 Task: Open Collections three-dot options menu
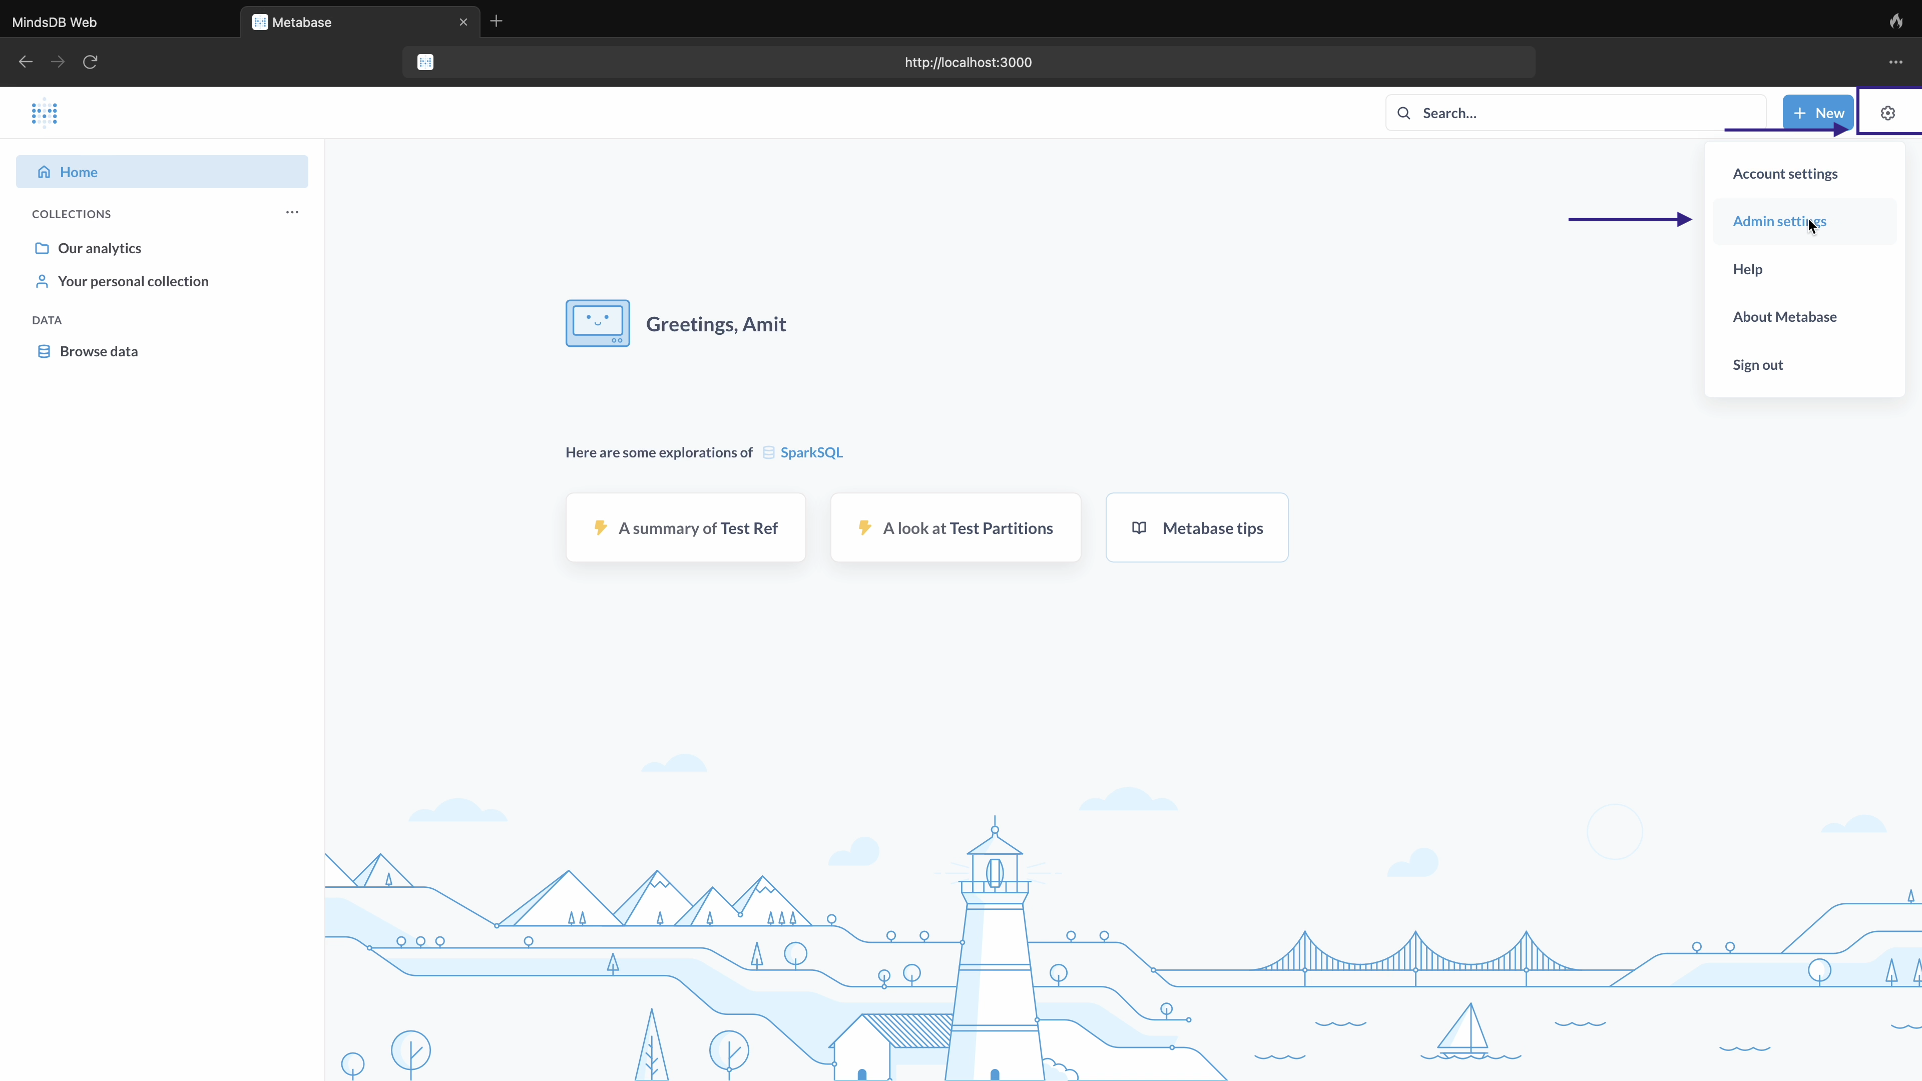click(x=292, y=213)
